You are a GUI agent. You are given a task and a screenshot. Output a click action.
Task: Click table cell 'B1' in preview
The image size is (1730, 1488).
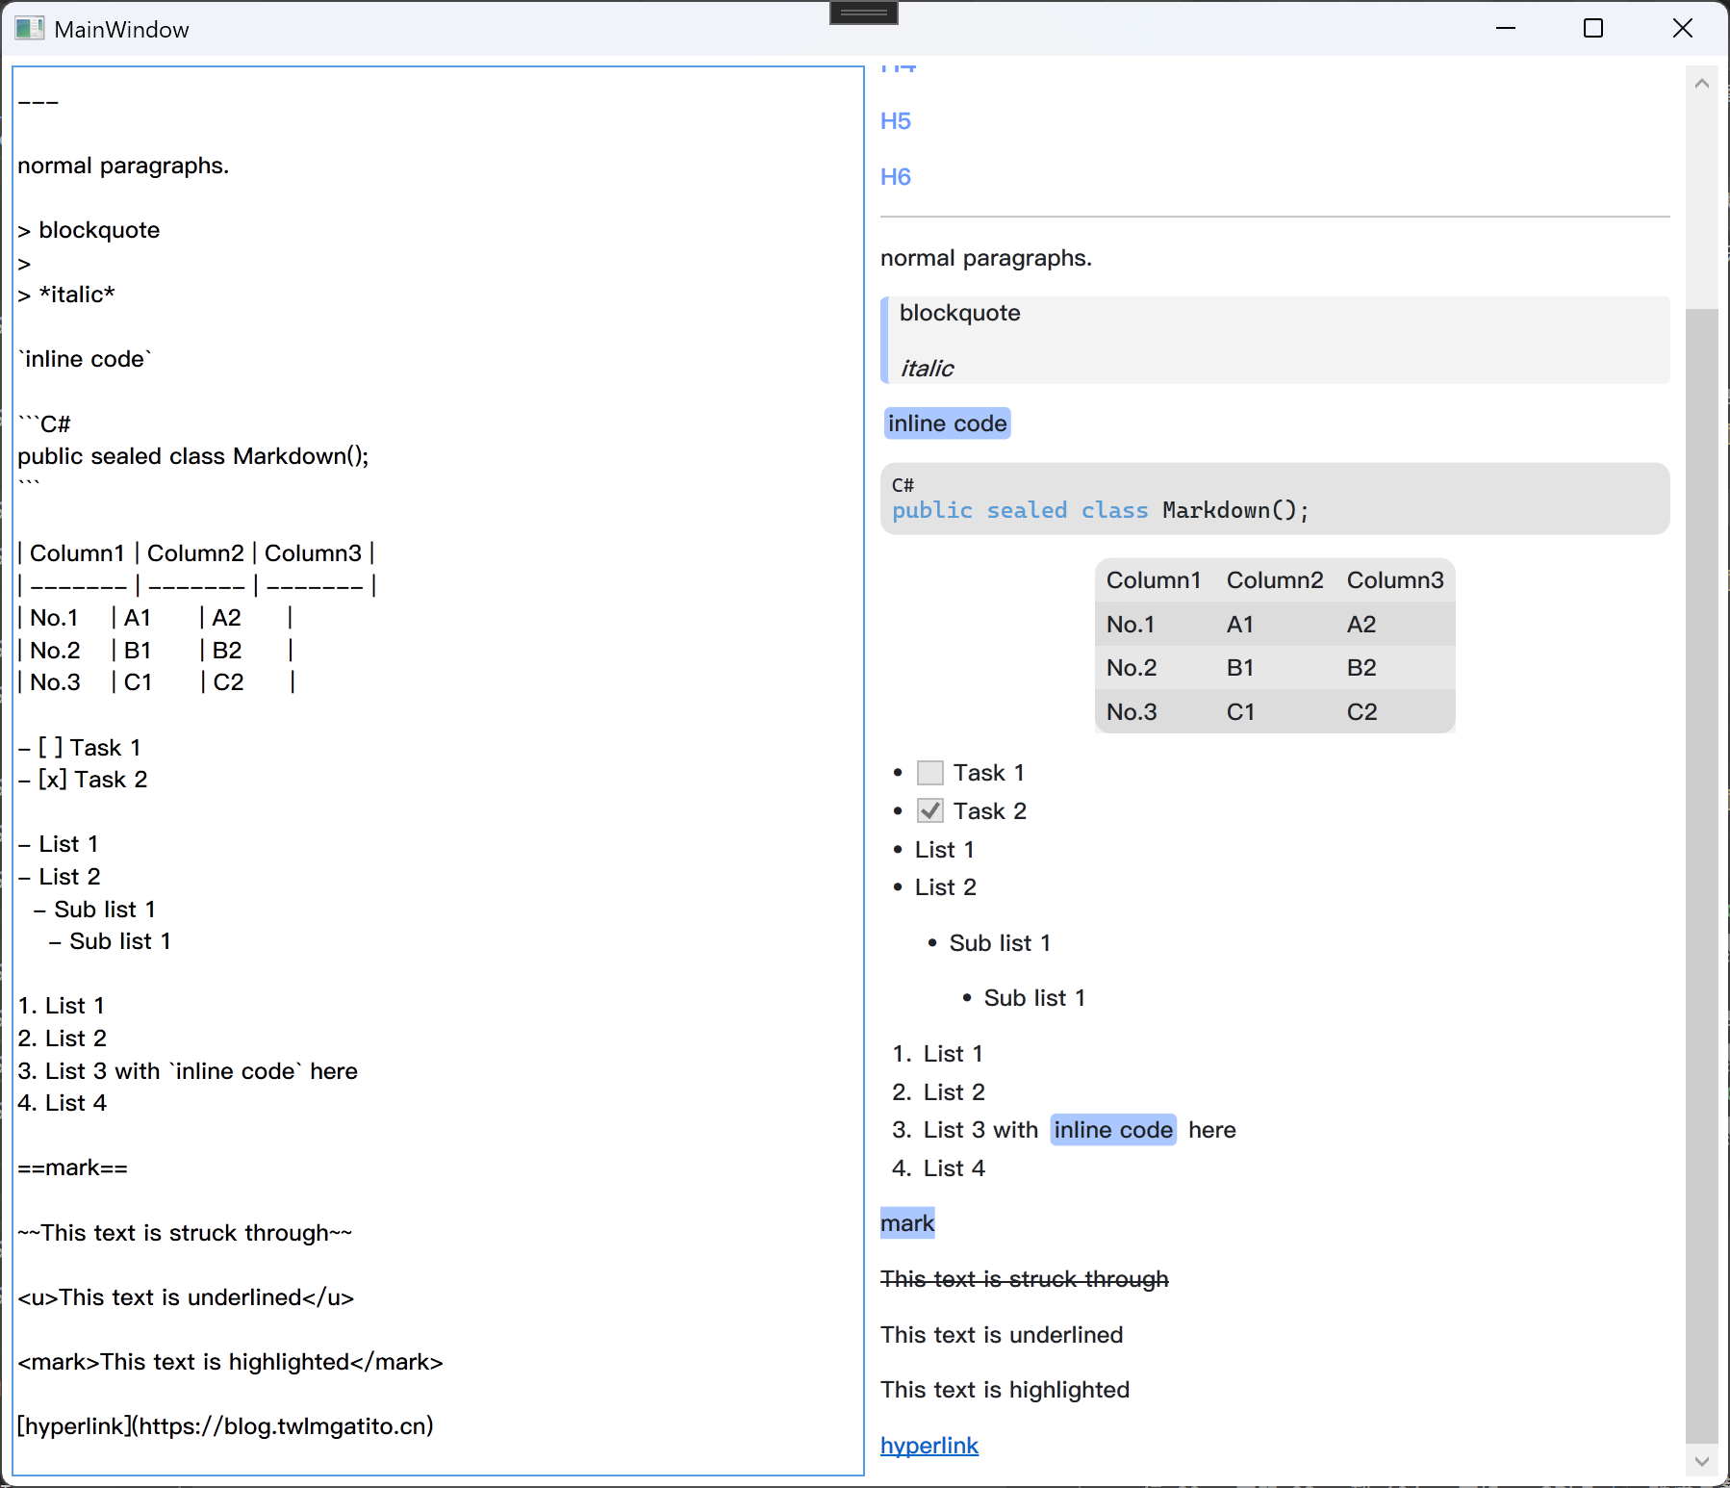tap(1239, 668)
